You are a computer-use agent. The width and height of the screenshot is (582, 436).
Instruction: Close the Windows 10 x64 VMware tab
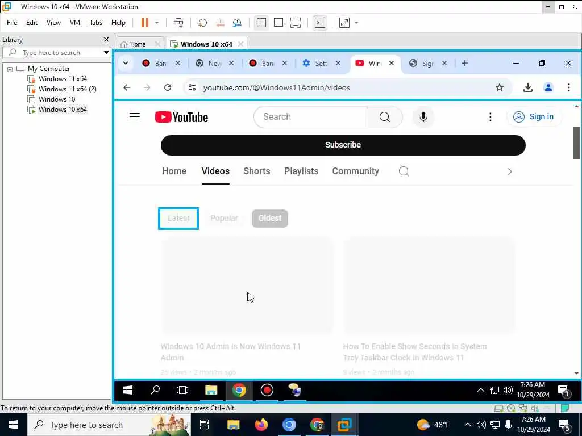point(240,44)
